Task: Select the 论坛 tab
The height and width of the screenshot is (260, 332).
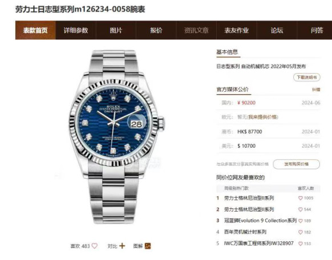Action: (277, 30)
